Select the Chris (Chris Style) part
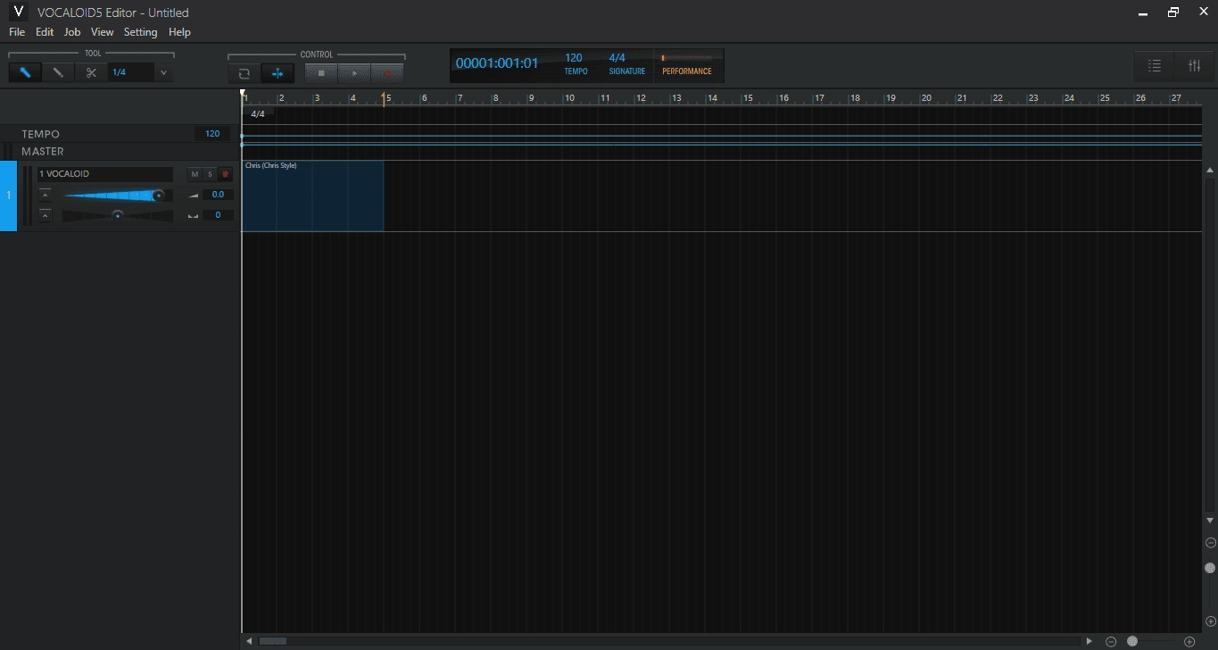The width and height of the screenshot is (1218, 650). [x=312, y=196]
